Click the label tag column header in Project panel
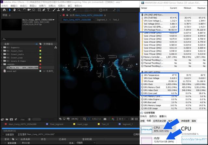Screen dimensions: 208x145 pyautogui.click(x=40, y=44)
